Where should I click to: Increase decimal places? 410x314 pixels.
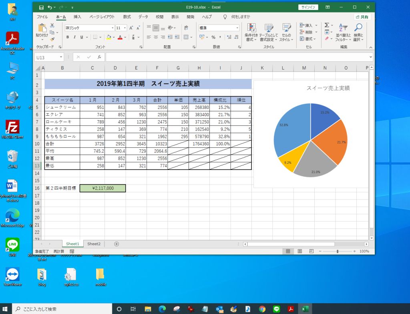point(229,37)
